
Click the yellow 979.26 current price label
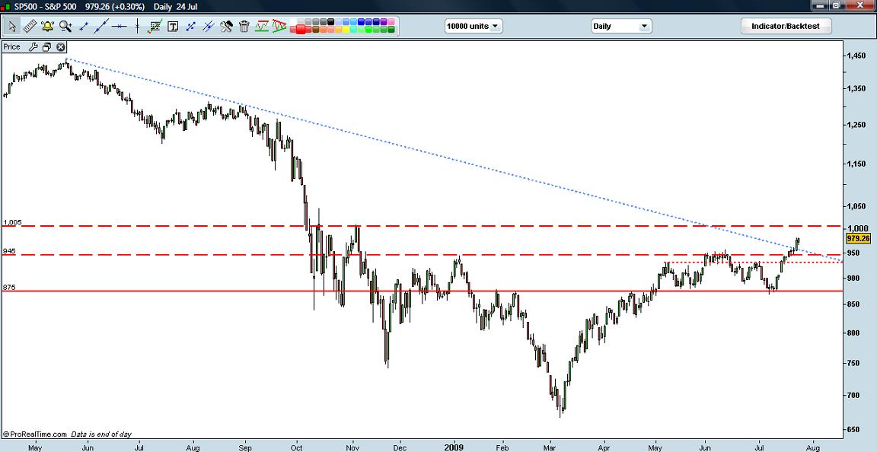pos(859,238)
